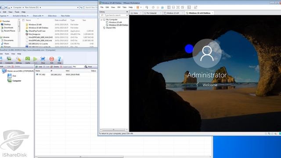Click Explorer navigation pane vertical scrollbar
Viewport: 281px width, 158px height.
pos(19,27)
